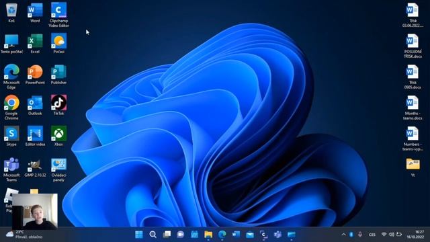This screenshot has height=242, width=430.
Task: Select the Excel desktop shortcut
Action: (x=35, y=44)
